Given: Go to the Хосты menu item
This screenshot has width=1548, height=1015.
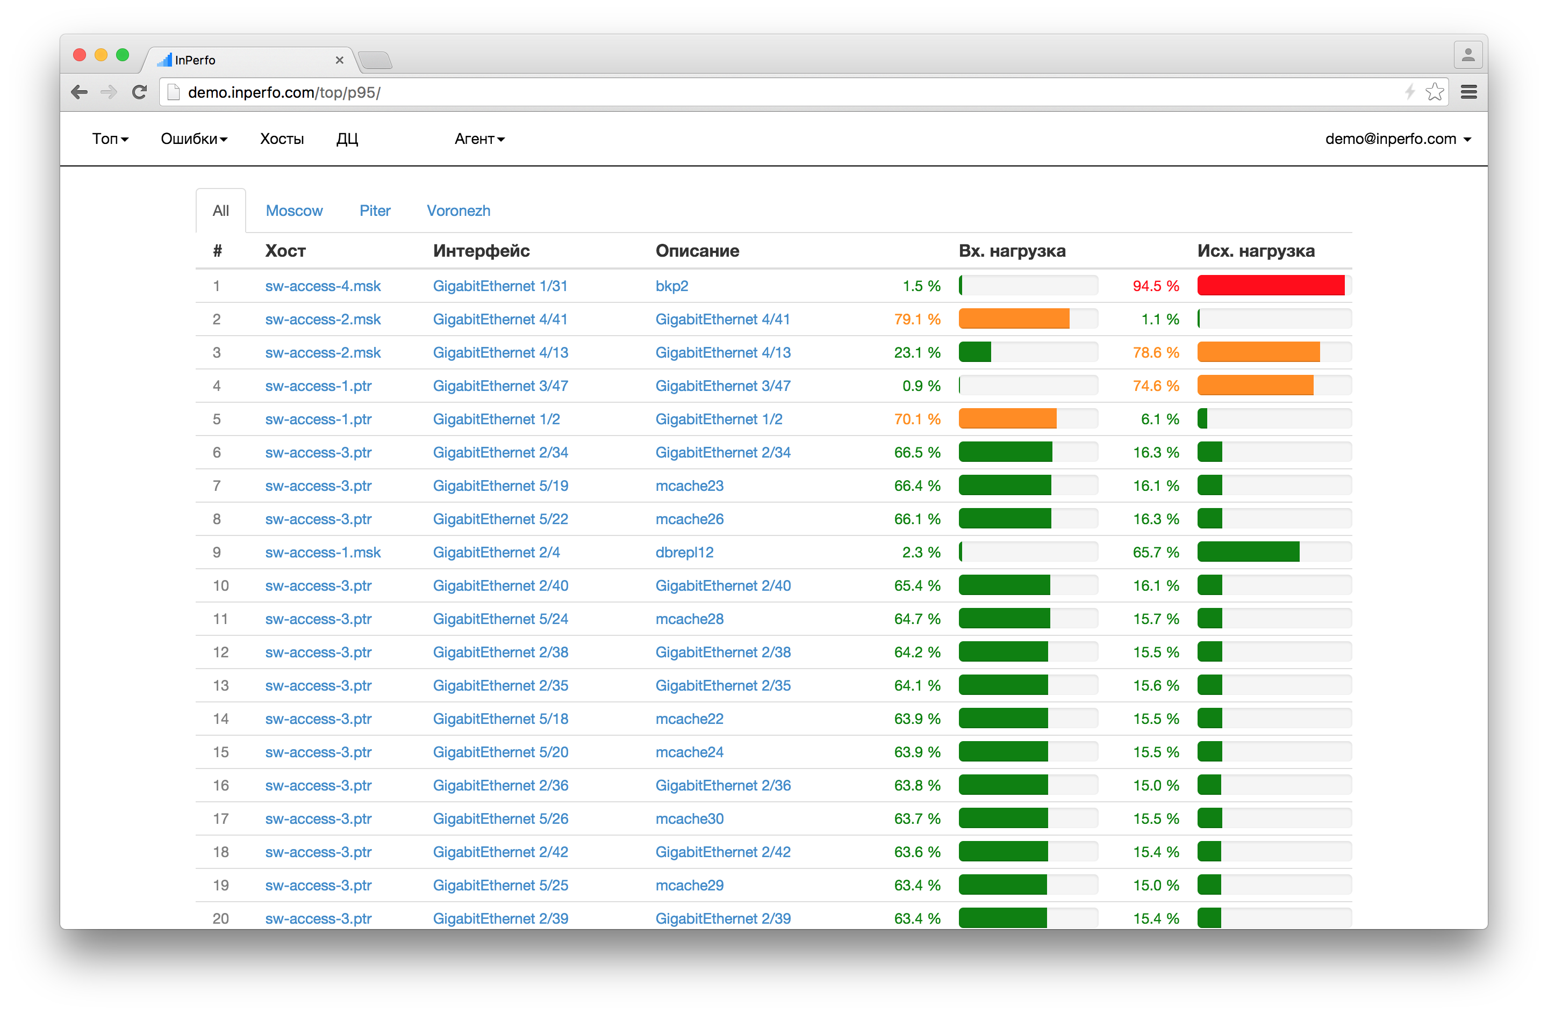Looking at the screenshot, I should click(282, 139).
